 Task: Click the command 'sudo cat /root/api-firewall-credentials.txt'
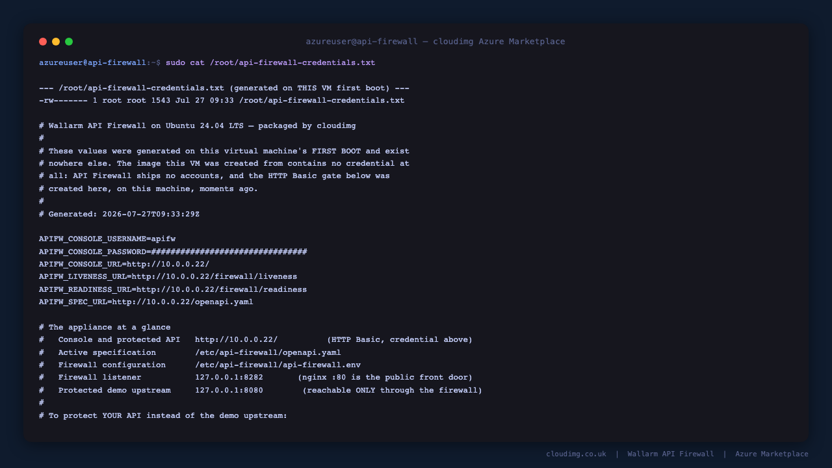(x=270, y=63)
